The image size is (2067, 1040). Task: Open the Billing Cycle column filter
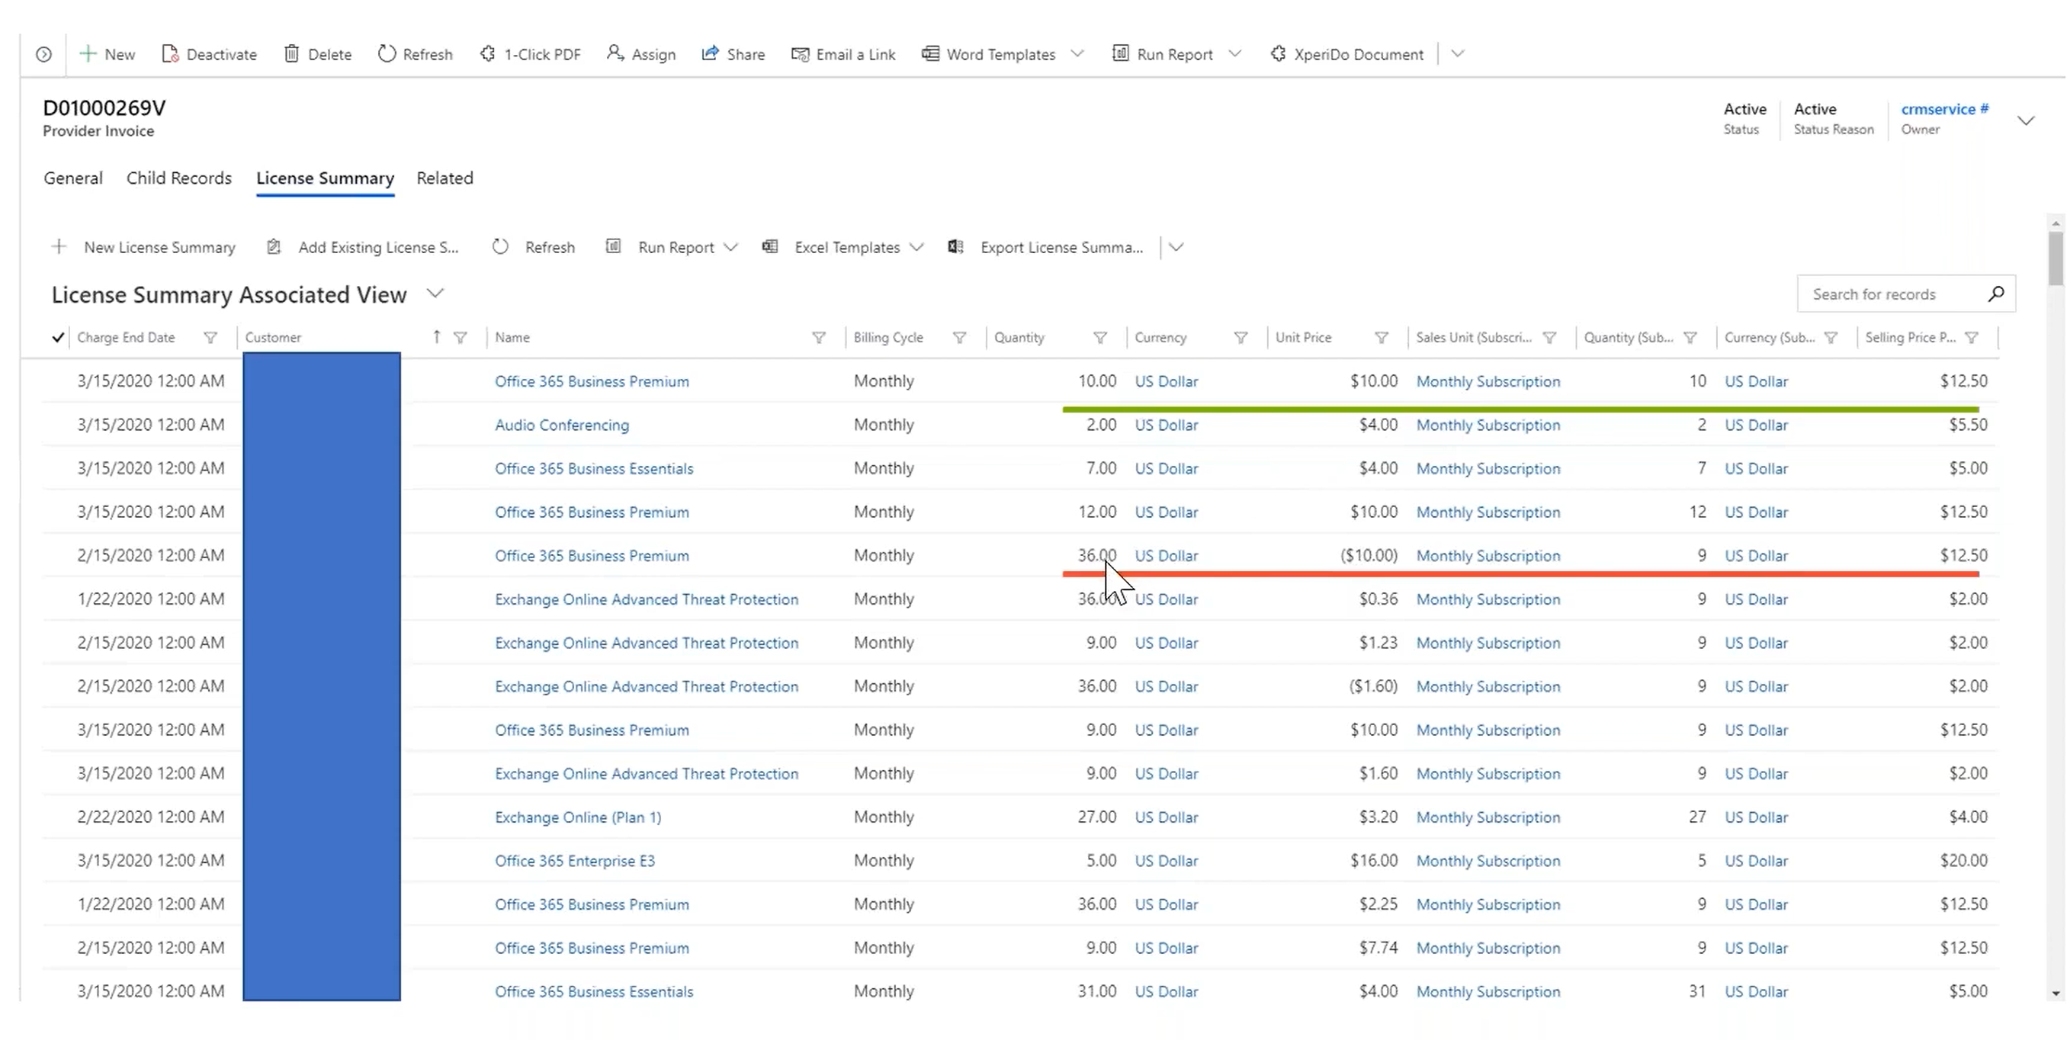[959, 338]
